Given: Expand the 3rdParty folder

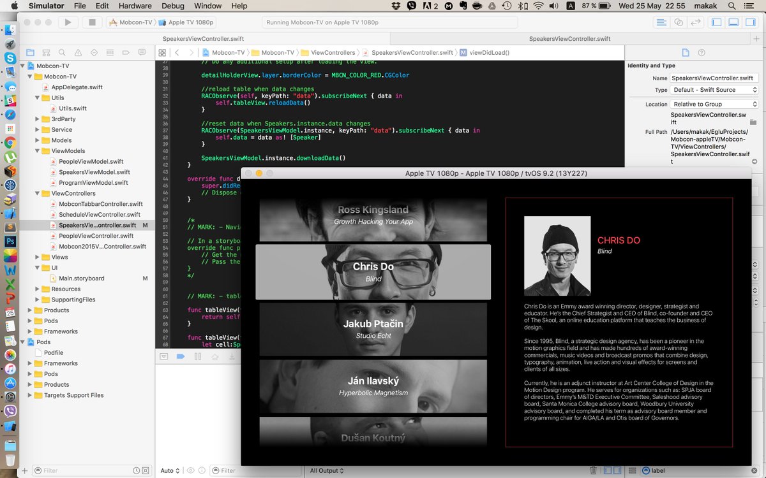Looking at the screenshot, I should tap(37, 119).
